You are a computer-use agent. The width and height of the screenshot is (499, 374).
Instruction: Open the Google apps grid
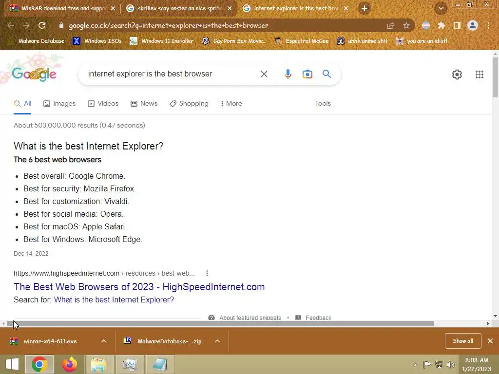pos(480,75)
